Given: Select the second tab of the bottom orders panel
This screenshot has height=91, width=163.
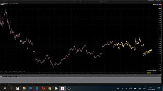Looking at the screenshot, I should pyautogui.click(x=9, y=77).
